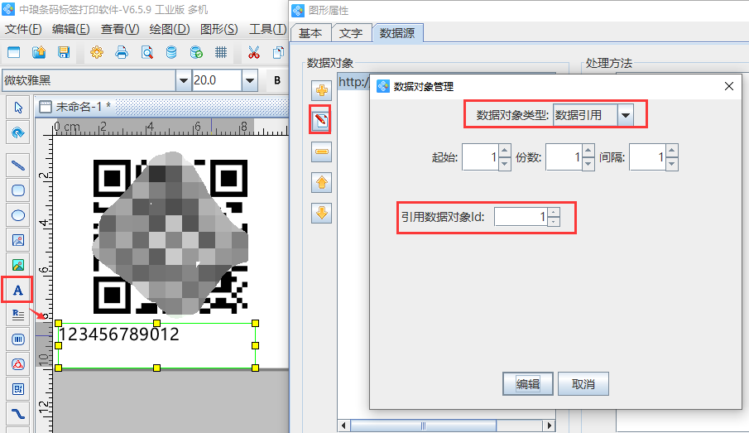
Task: Click the database with green check icon
Action: tap(196, 52)
